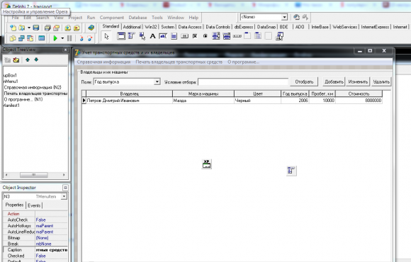Click the MainMenu component on form
The height and width of the screenshot is (262, 411).
click(291, 171)
